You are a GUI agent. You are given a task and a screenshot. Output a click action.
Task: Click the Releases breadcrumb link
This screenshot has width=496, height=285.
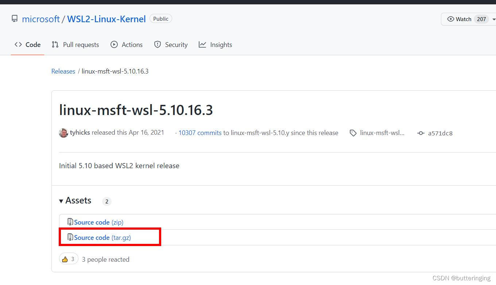tap(63, 71)
